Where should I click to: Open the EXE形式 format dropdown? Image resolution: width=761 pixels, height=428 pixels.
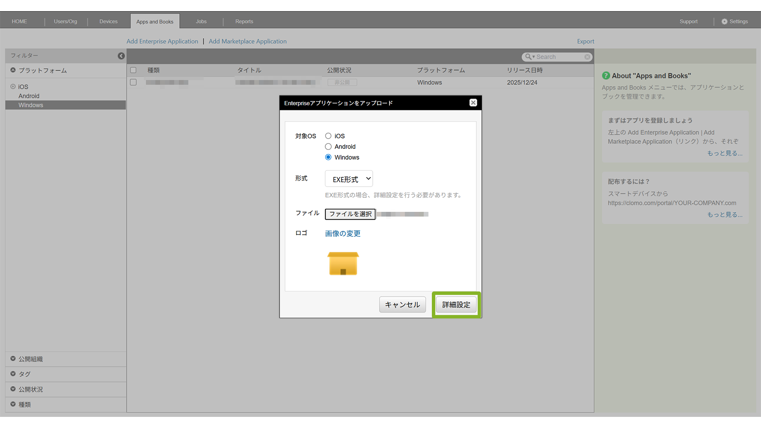coord(349,179)
